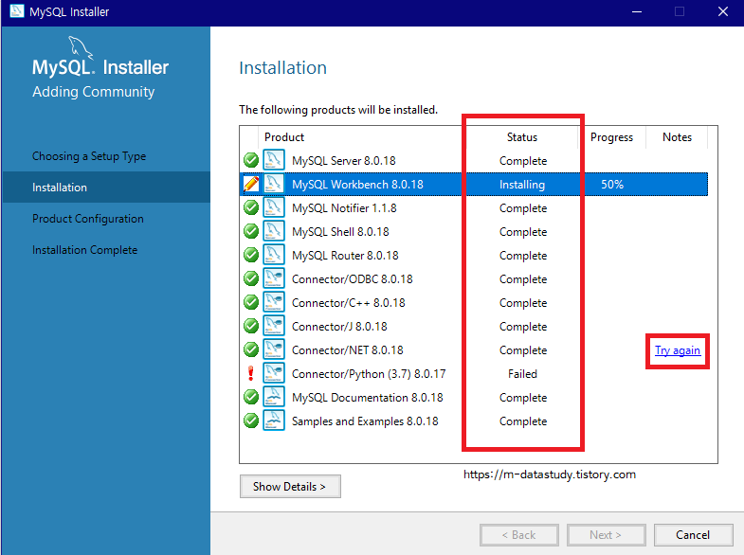The image size is (744, 555).
Task: Select the MySQL Shell 8.0.18 row
Action: tap(474, 232)
